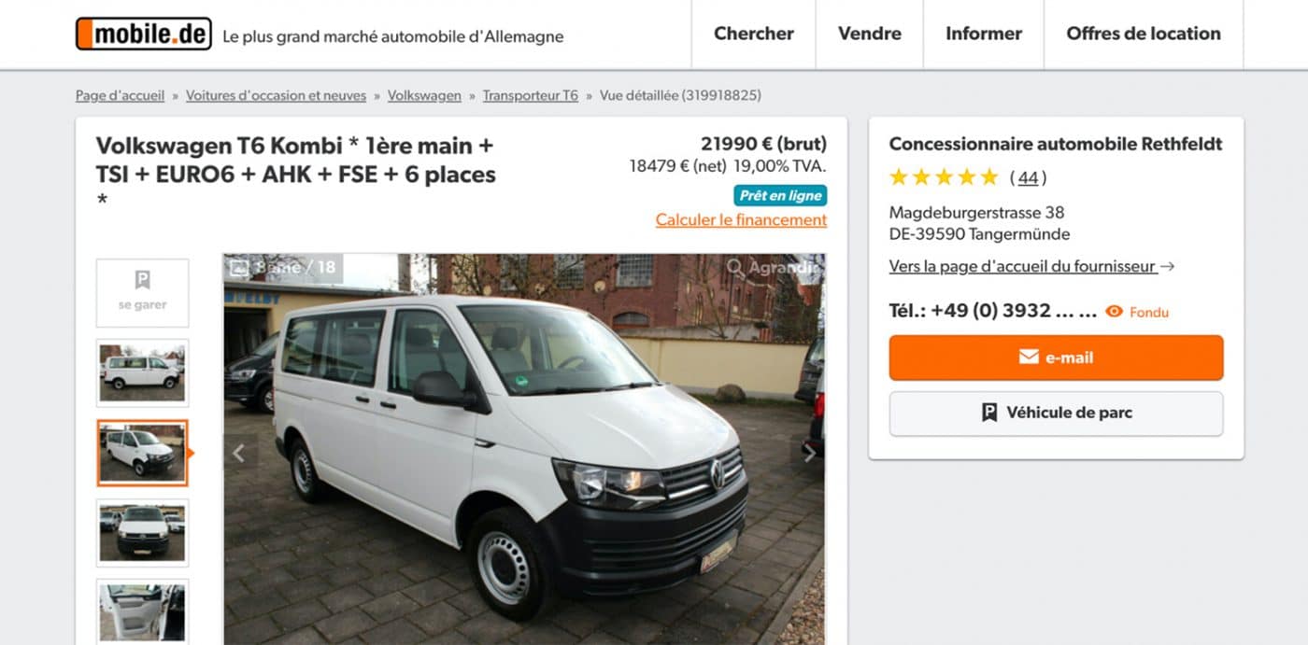1308x645 pixels.
Task: Open the Vendre menu
Action: pyautogui.click(x=869, y=34)
